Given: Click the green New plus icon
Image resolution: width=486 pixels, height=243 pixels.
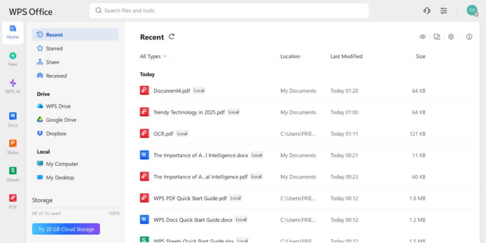Looking at the screenshot, I should pos(13,56).
